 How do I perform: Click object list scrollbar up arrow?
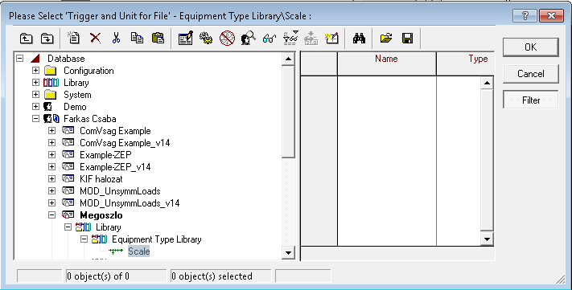pyautogui.click(x=487, y=83)
